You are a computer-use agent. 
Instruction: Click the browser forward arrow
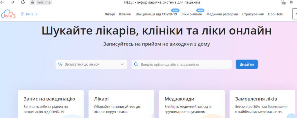pos(12,2)
